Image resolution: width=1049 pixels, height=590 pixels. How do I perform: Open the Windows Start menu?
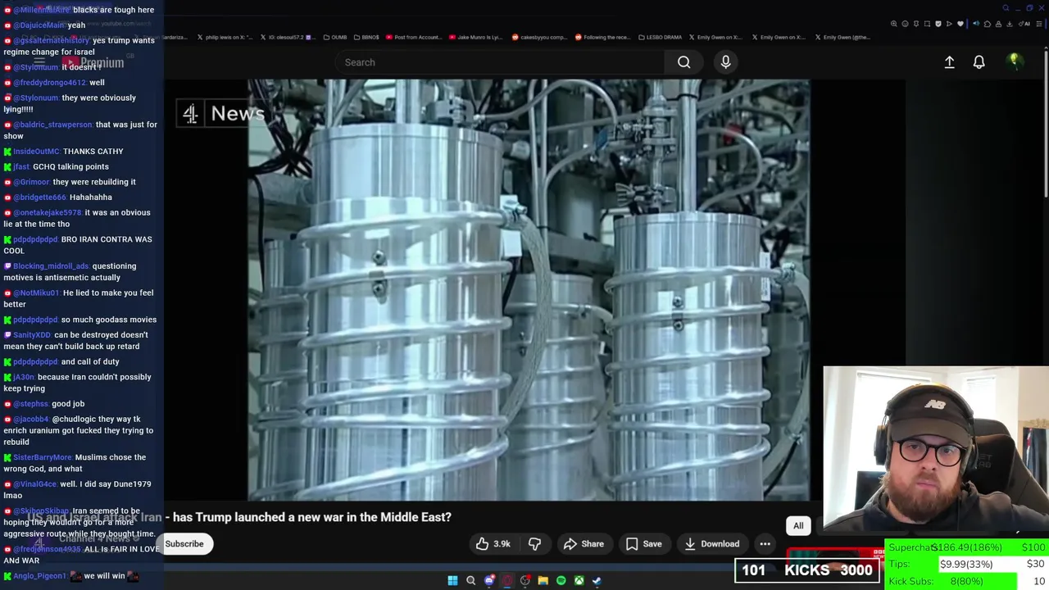tap(452, 580)
